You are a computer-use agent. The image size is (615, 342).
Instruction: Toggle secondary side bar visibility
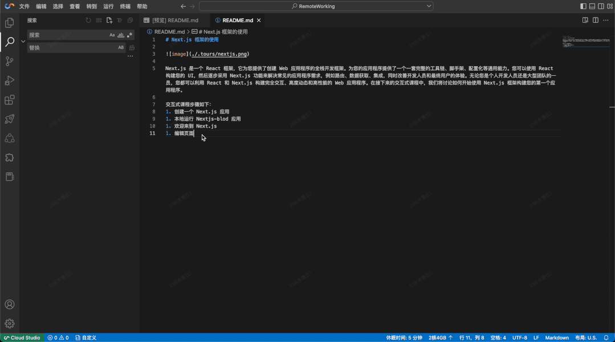[601, 6]
